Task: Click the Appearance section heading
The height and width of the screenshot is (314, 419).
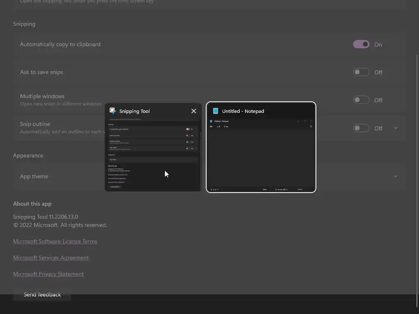Action: 28,155
